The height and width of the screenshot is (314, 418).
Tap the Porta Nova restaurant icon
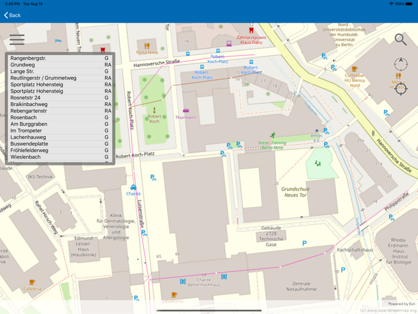[x=147, y=45]
